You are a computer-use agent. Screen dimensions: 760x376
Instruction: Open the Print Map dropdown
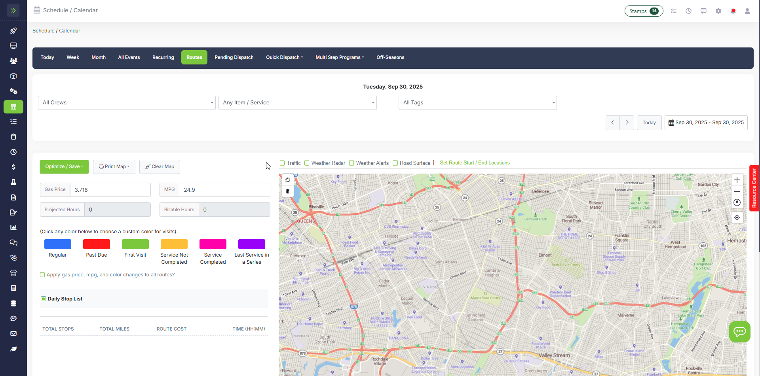114,166
